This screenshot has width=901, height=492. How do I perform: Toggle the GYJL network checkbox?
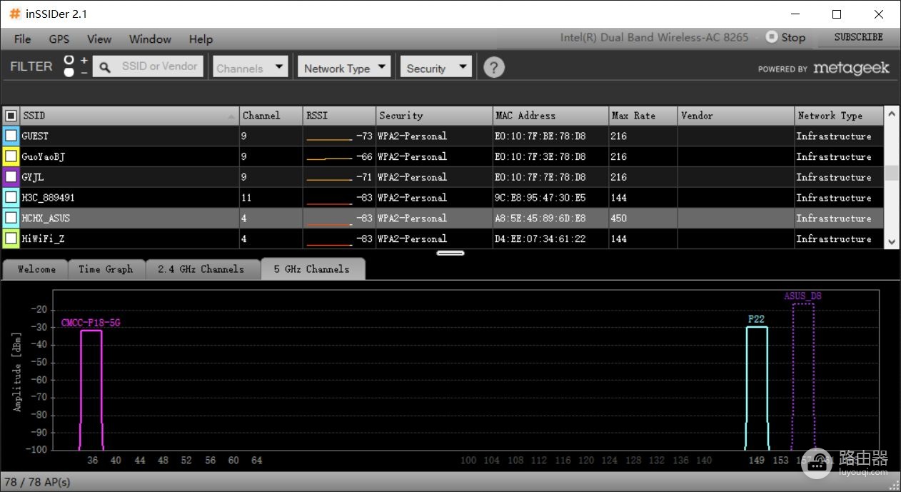click(x=11, y=177)
